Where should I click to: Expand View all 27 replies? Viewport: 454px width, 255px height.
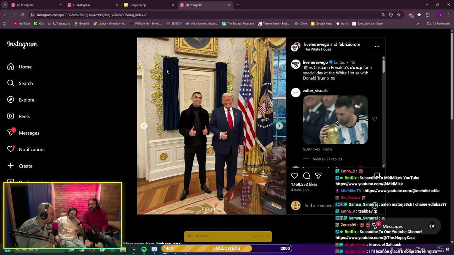(327, 159)
